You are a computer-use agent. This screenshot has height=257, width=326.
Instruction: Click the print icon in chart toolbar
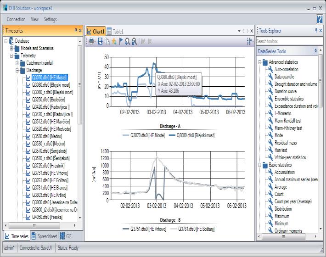tap(91, 41)
